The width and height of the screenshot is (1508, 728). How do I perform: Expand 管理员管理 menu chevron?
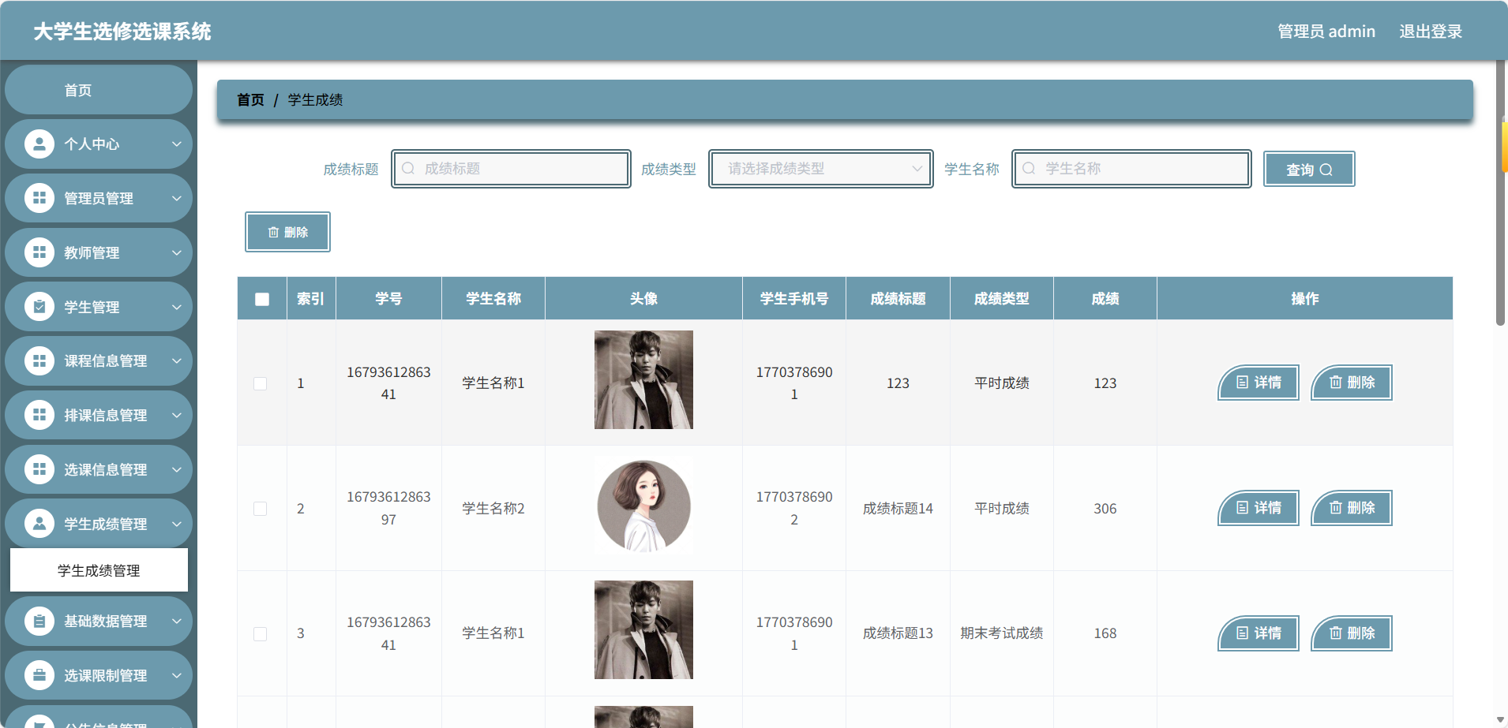click(x=177, y=198)
